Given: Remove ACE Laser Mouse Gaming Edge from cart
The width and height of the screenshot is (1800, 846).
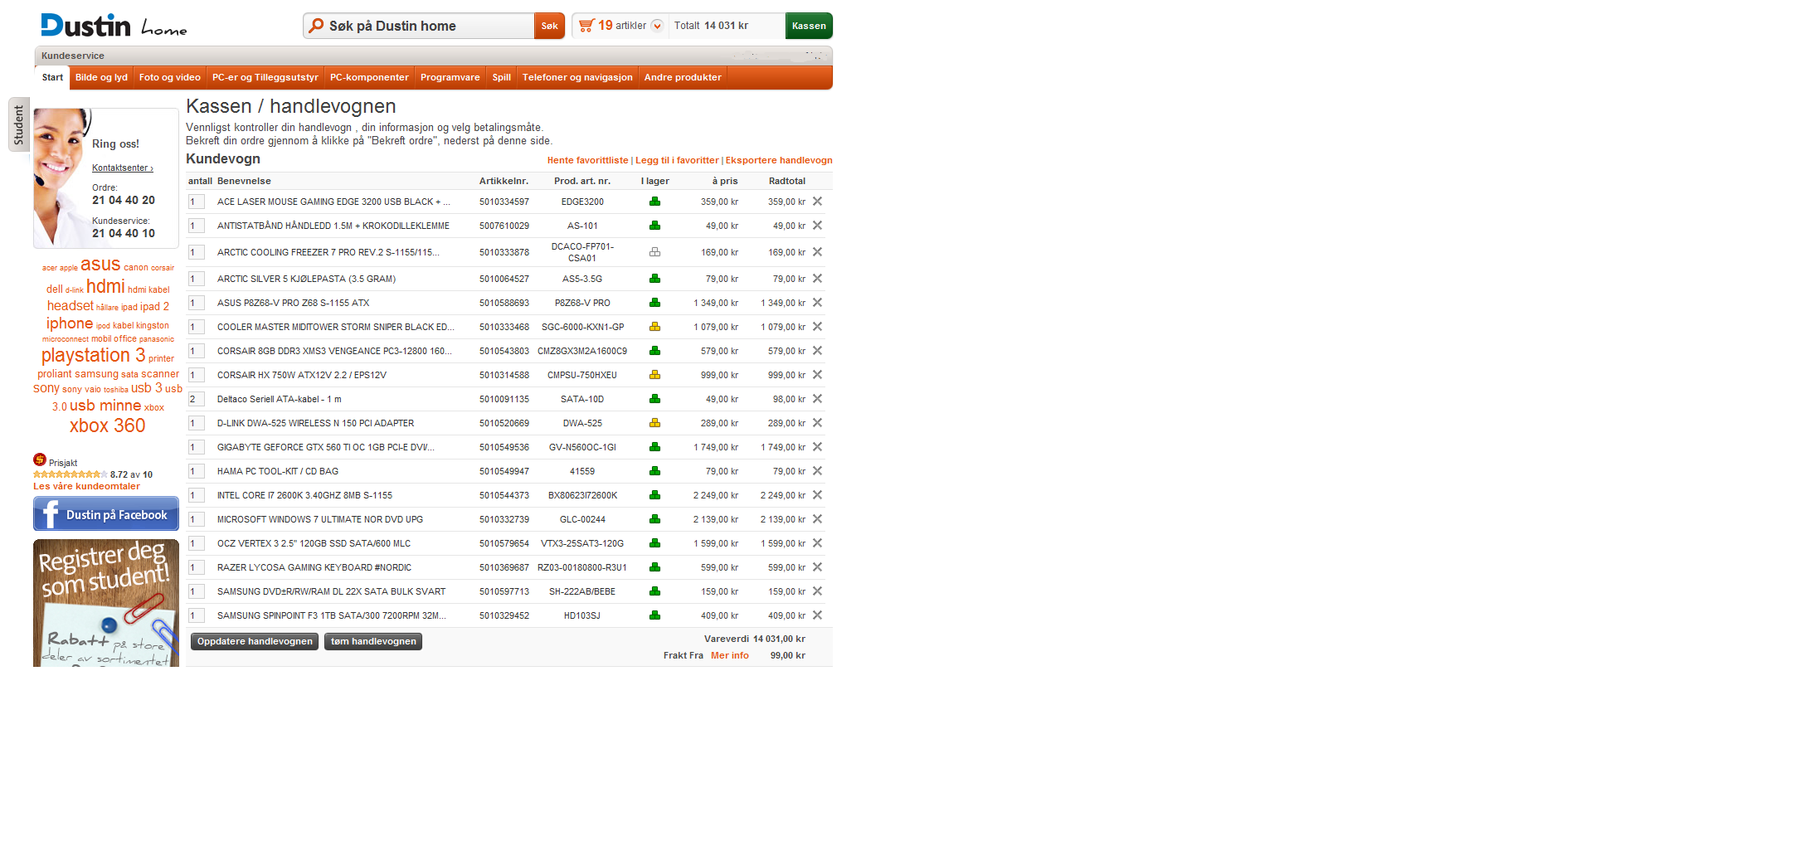Looking at the screenshot, I should [x=817, y=202].
